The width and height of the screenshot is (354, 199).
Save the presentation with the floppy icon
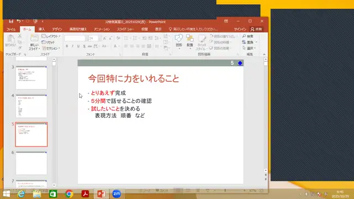pyautogui.click(x=11, y=21)
